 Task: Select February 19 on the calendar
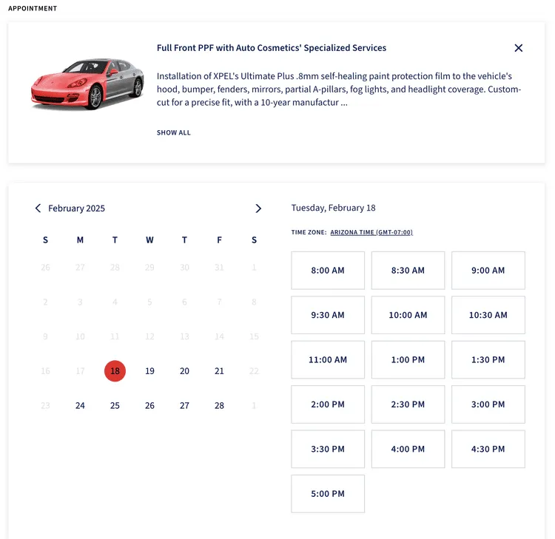click(149, 371)
